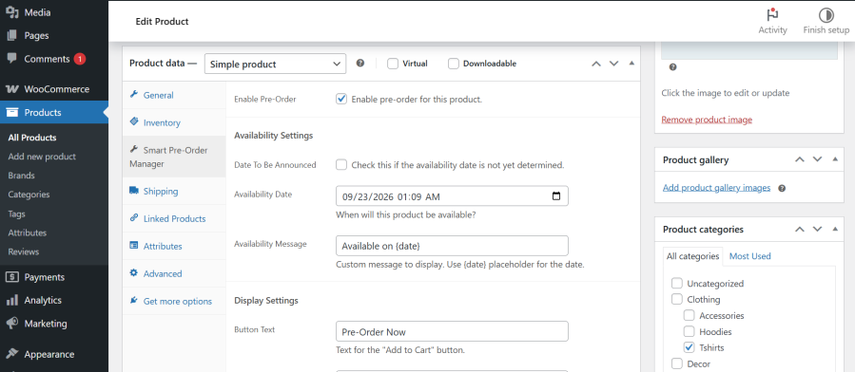
Task: Open Add new product submenu item
Action: tap(42, 157)
